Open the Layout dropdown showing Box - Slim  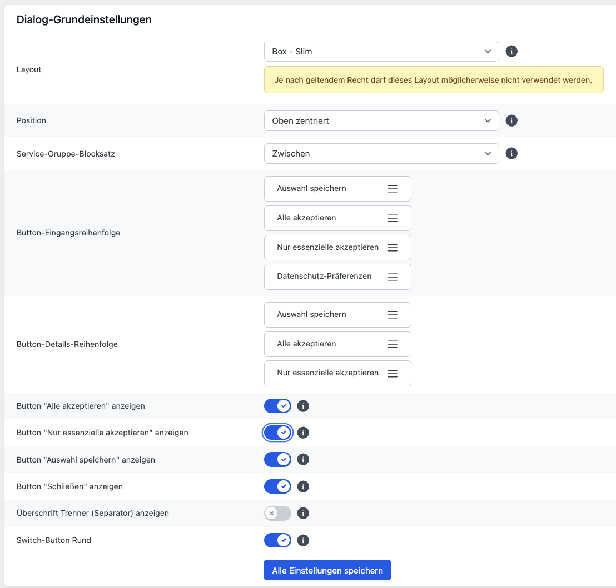[381, 52]
